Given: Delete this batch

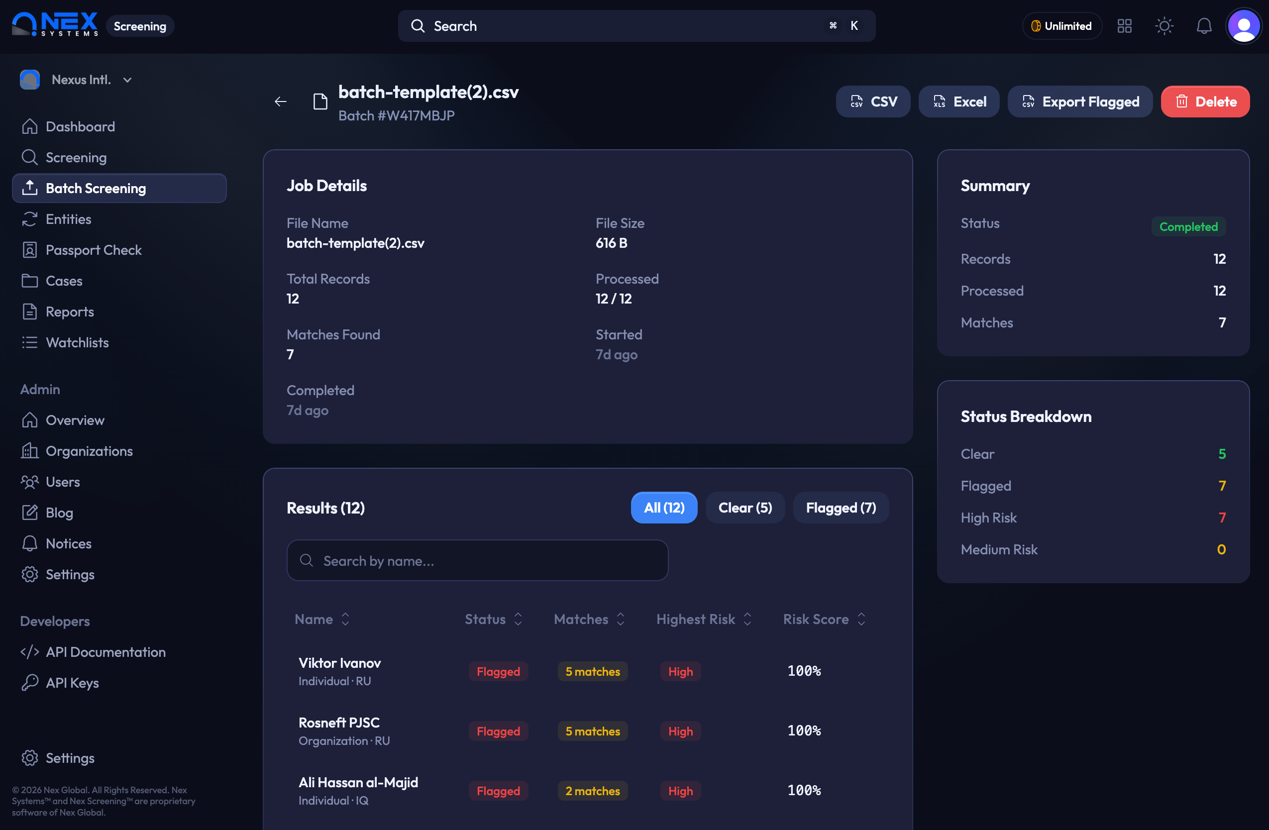Looking at the screenshot, I should tap(1205, 102).
